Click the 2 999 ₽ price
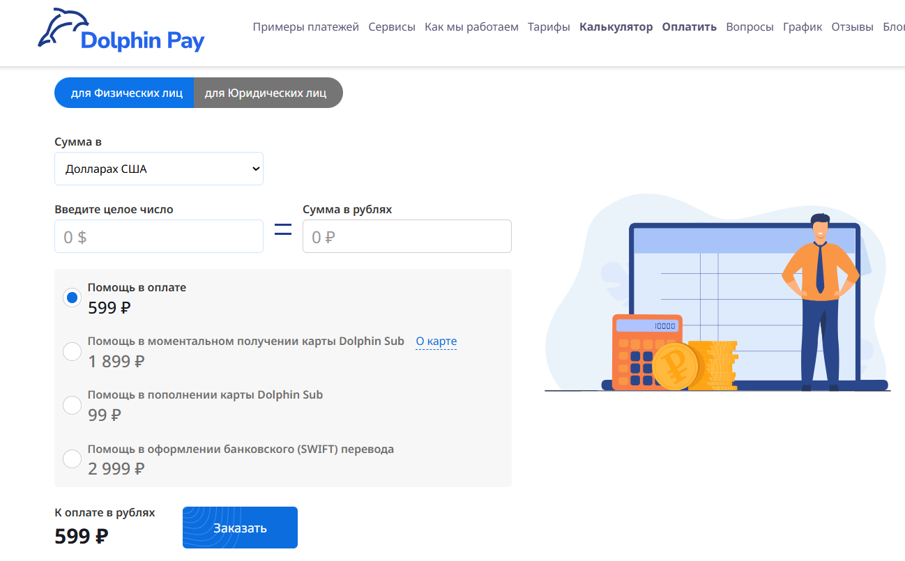905x561 pixels. (116, 468)
